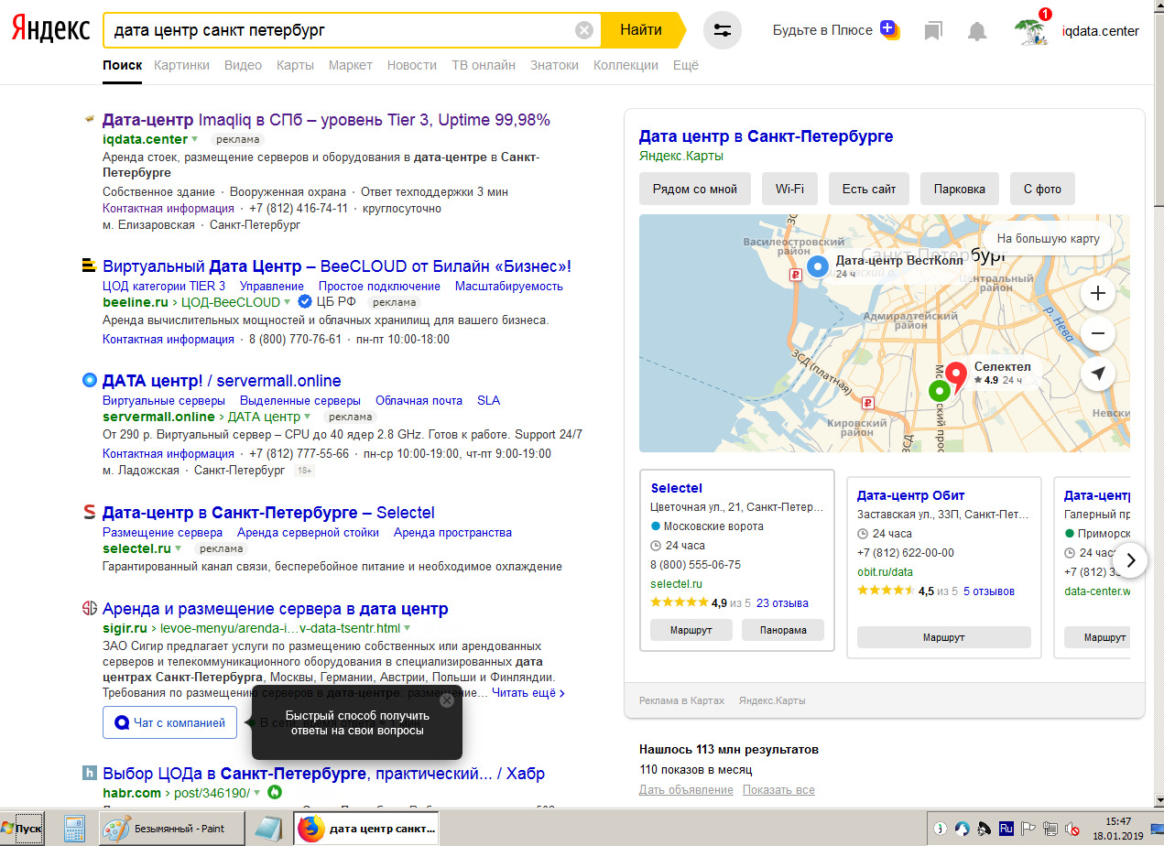Click Чат с компанией button
Image resolution: width=1164 pixels, height=846 pixels.
(170, 722)
